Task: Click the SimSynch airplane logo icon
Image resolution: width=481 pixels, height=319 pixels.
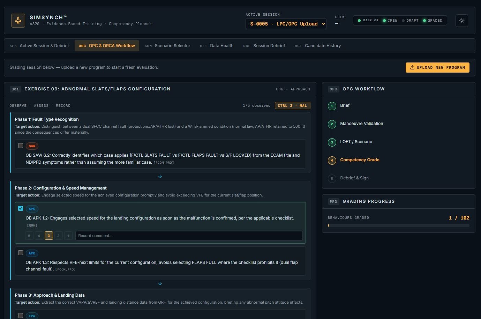Action: (18, 21)
